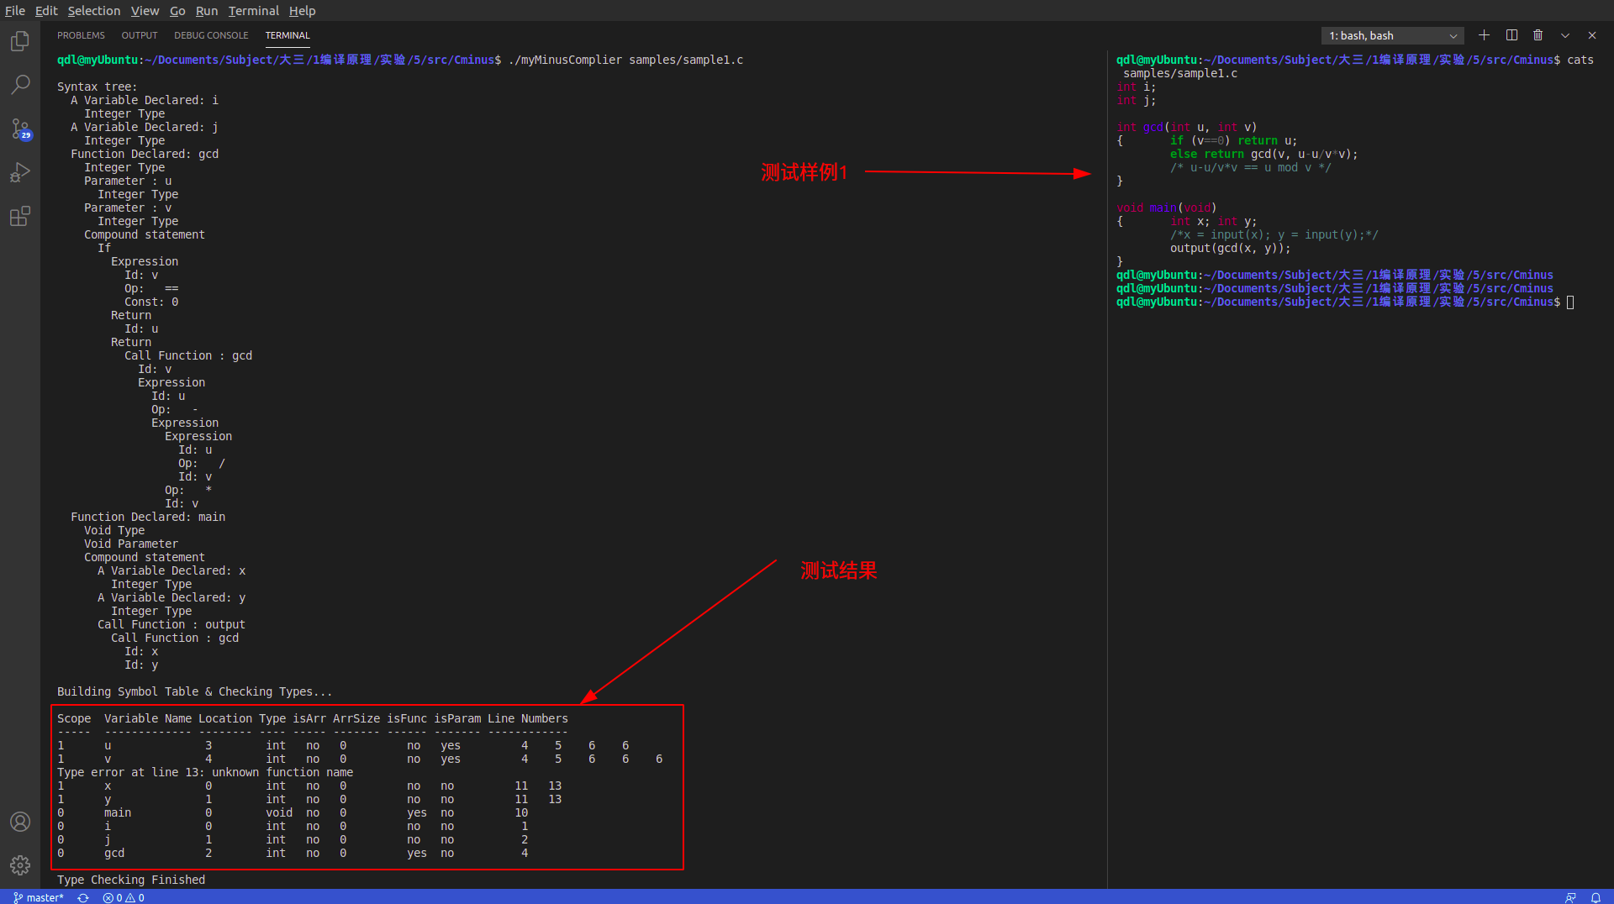Image resolution: width=1614 pixels, height=904 pixels.
Task: Click the 'Const: 0' line
Action: tap(151, 302)
